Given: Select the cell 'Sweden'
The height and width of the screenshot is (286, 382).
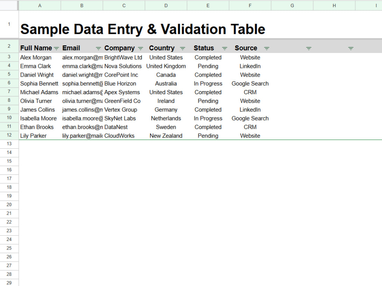Looking at the screenshot, I should 166,127.
